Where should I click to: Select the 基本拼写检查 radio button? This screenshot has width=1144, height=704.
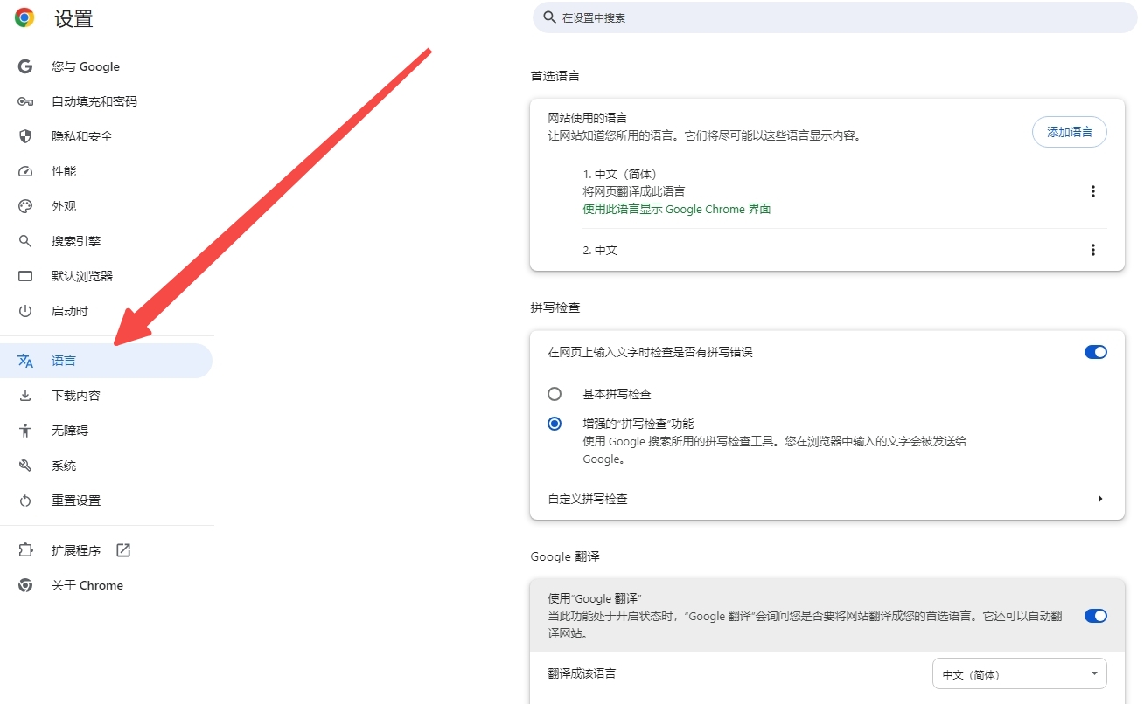point(555,394)
